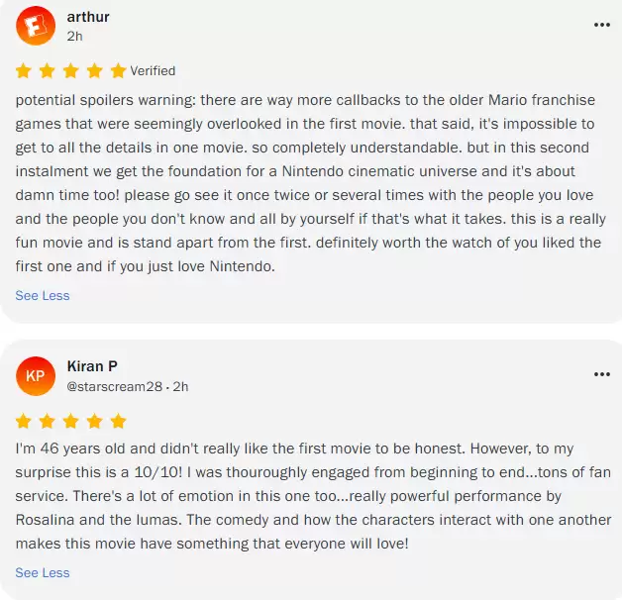Image resolution: width=622 pixels, height=600 pixels.
Task: Collapse arthur's review with See Less
Action: point(43,295)
